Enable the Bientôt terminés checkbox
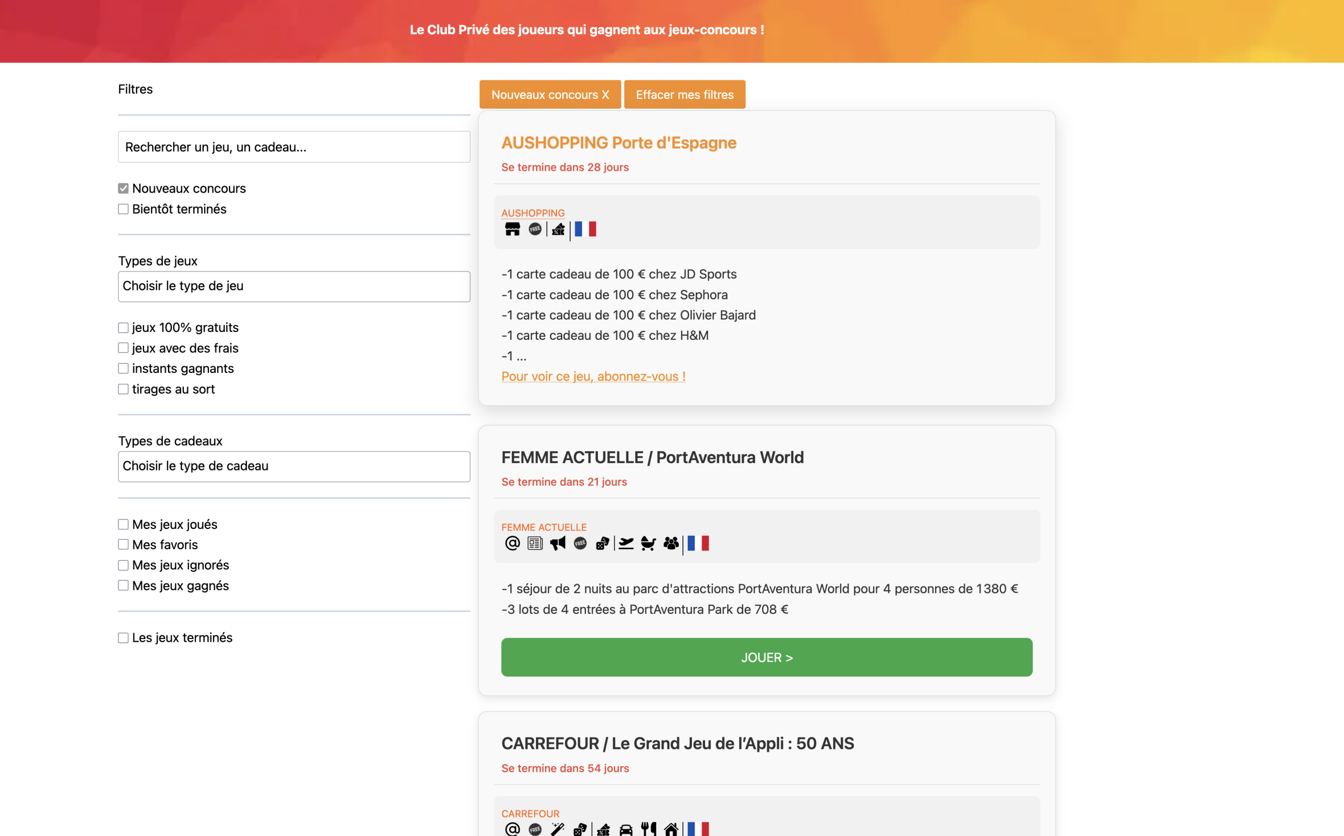Screen dimensions: 1344x836 tap(123, 209)
